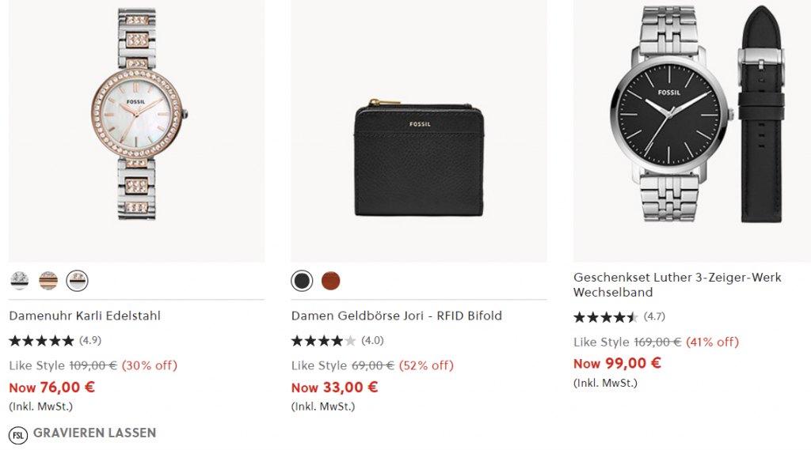
Task: Click the (4.9) review score
Action: coord(90,341)
